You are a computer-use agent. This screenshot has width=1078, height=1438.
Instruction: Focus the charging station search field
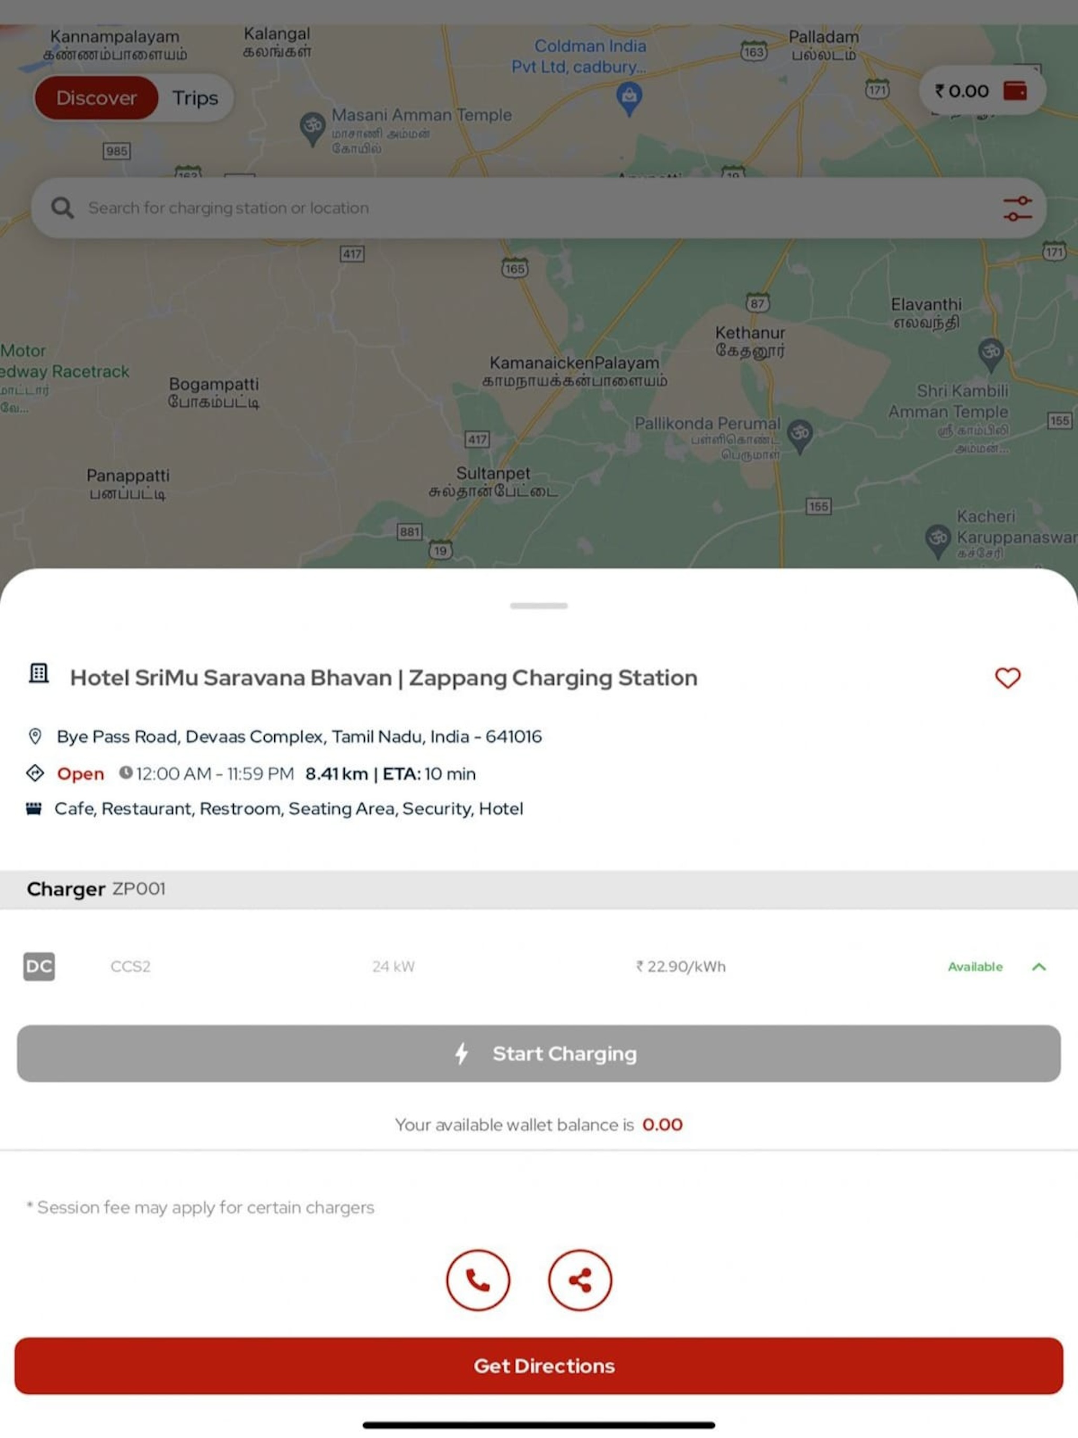pos(539,208)
